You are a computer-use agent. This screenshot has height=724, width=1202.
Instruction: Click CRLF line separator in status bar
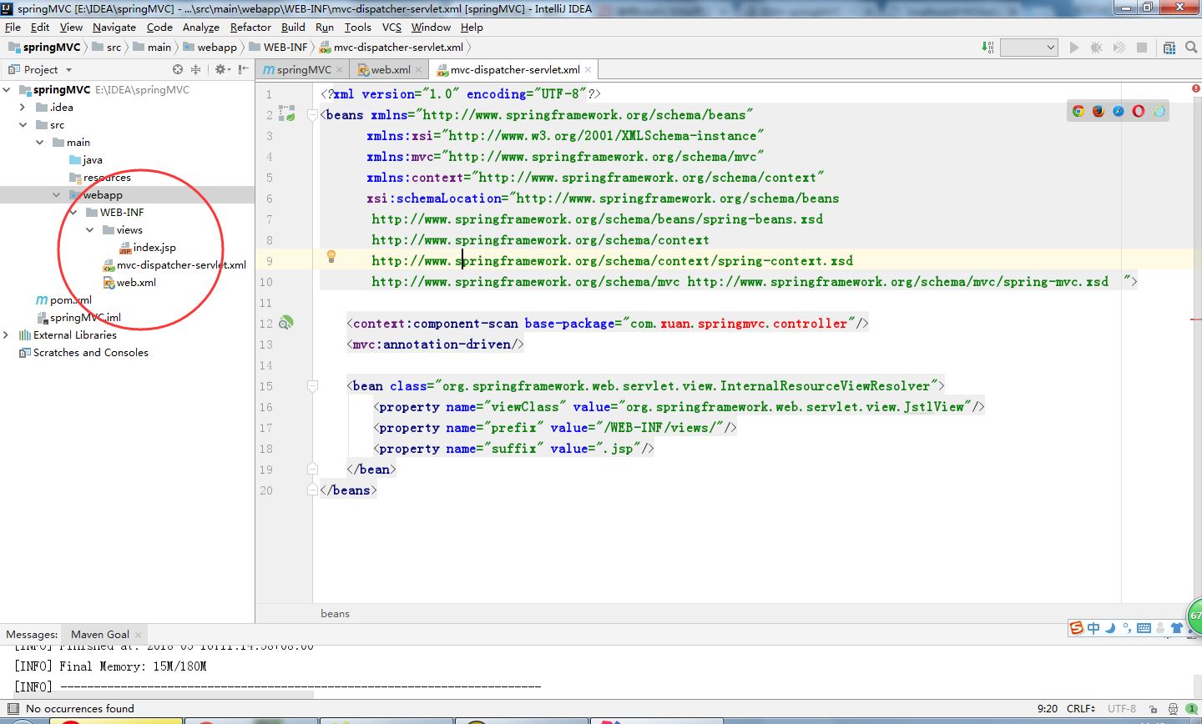click(1078, 708)
